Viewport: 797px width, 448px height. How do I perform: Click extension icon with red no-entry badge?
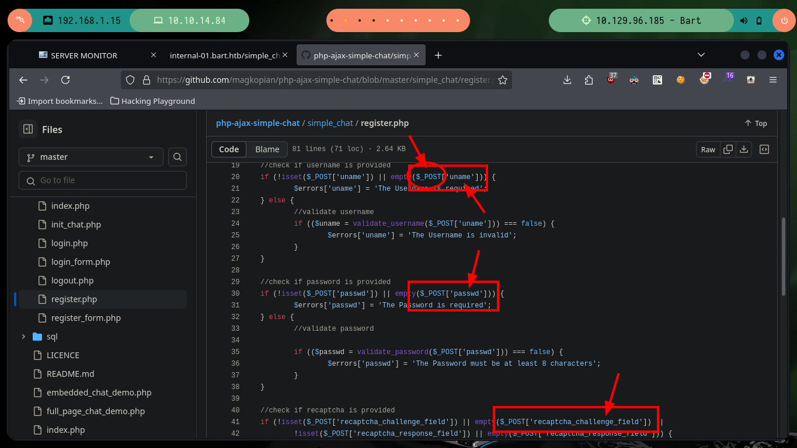click(705, 79)
